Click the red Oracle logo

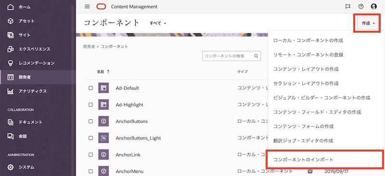[101, 7]
